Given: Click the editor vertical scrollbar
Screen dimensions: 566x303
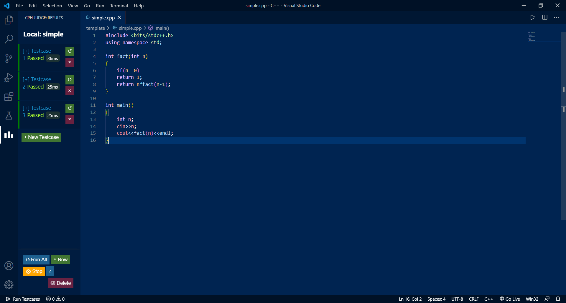Looking at the screenshot, I should [x=563, y=126].
